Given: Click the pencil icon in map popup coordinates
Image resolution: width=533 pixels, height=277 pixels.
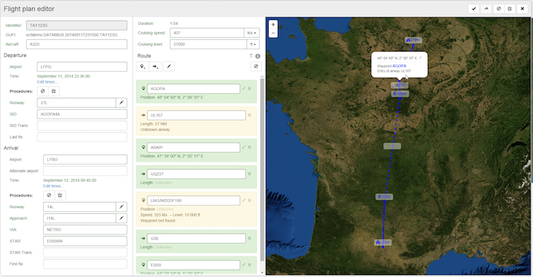Looking at the screenshot, I should click(x=420, y=58).
